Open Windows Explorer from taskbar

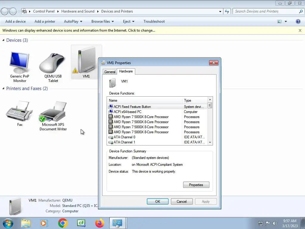coord(26,223)
